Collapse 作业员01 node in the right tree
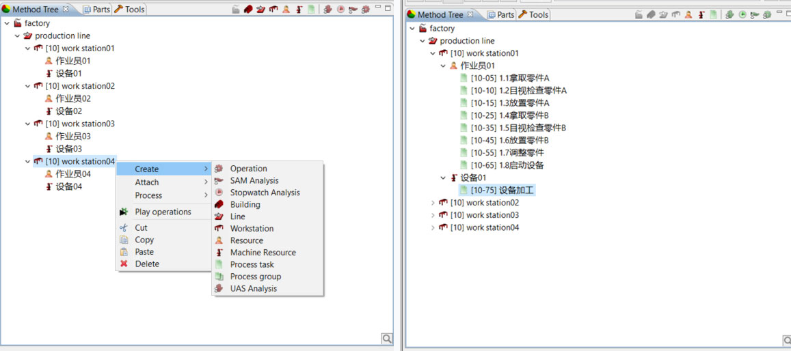791x351 pixels. [443, 66]
